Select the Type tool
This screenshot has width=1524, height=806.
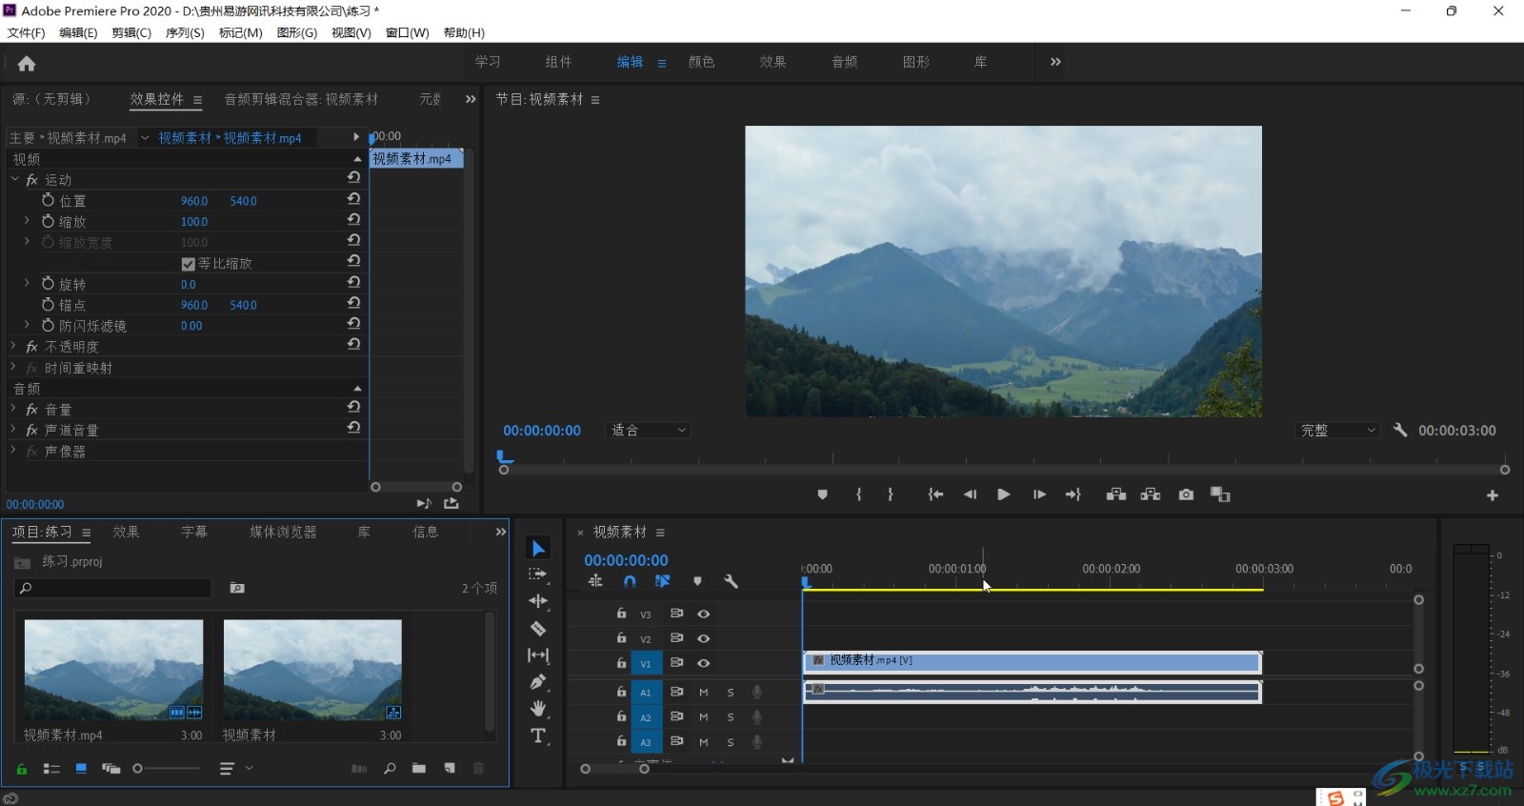pyautogui.click(x=538, y=735)
